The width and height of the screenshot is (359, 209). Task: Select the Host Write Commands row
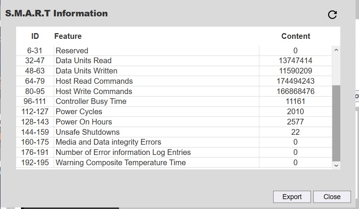click(174, 91)
